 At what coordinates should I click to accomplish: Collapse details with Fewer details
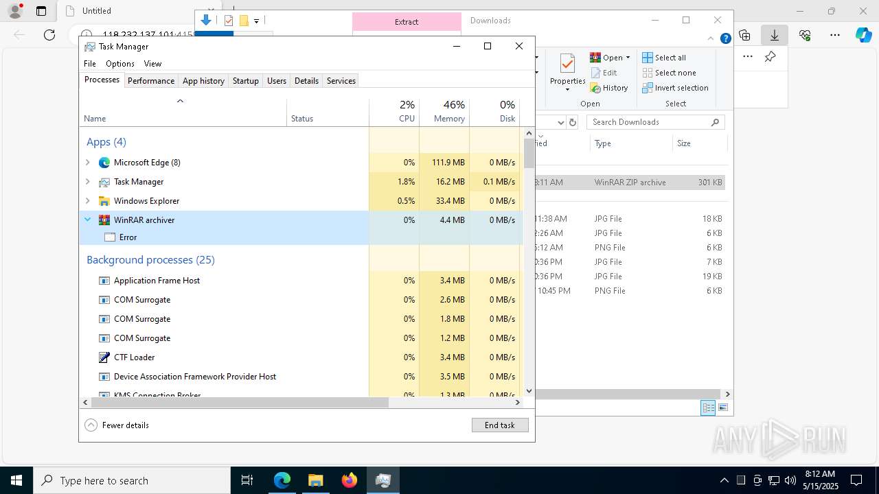(117, 425)
